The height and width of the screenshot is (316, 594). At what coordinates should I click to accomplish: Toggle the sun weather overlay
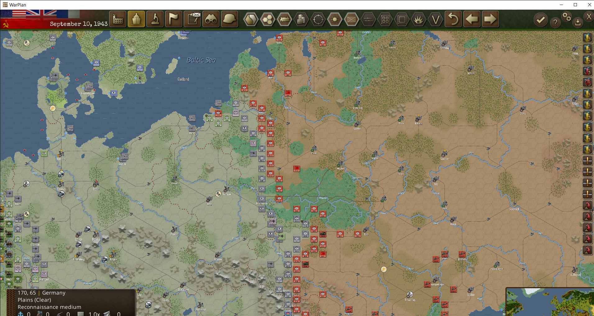(335, 20)
